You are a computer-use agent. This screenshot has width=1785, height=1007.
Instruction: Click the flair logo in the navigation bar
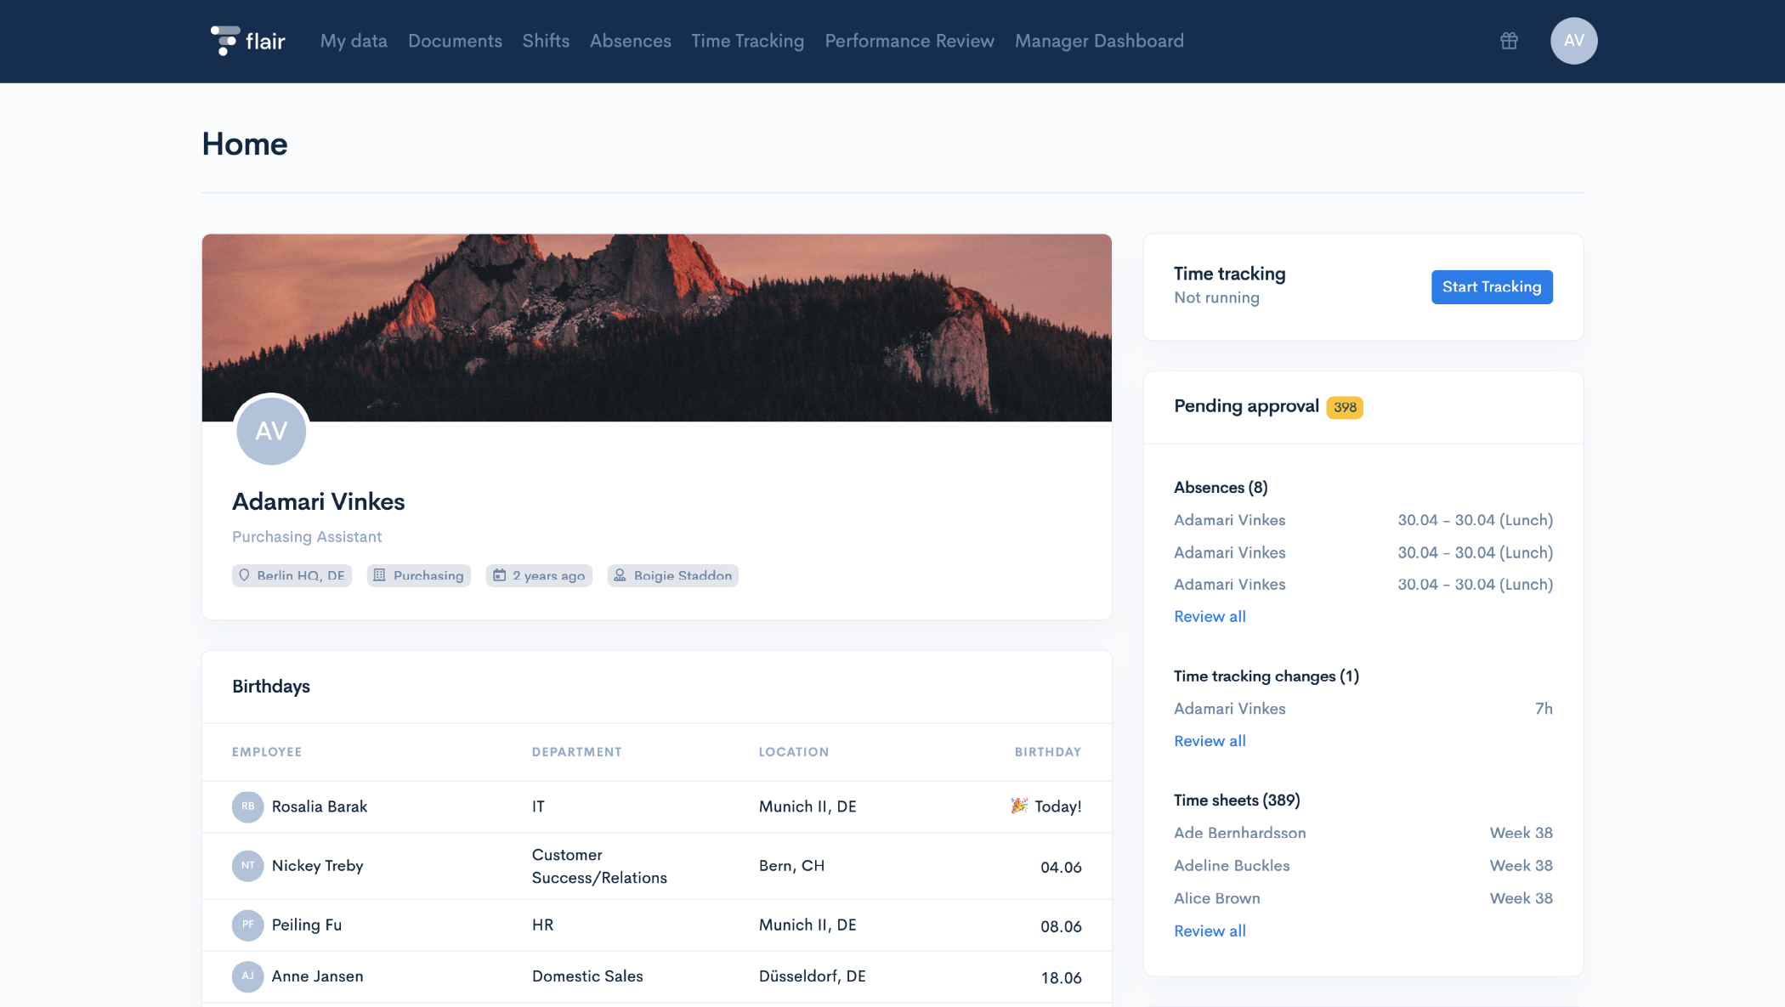pyautogui.click(x=246, y=40)
